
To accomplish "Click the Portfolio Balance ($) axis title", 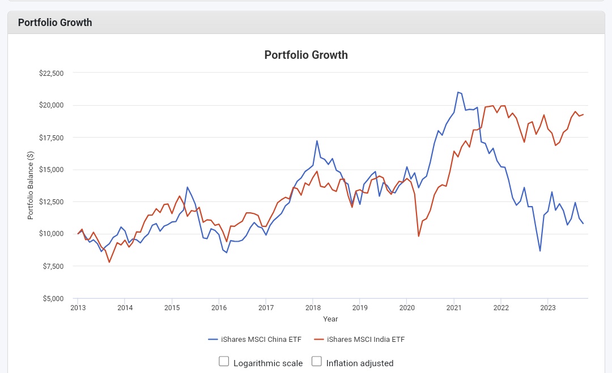I will pyautogui.click(x=31, y=186).
